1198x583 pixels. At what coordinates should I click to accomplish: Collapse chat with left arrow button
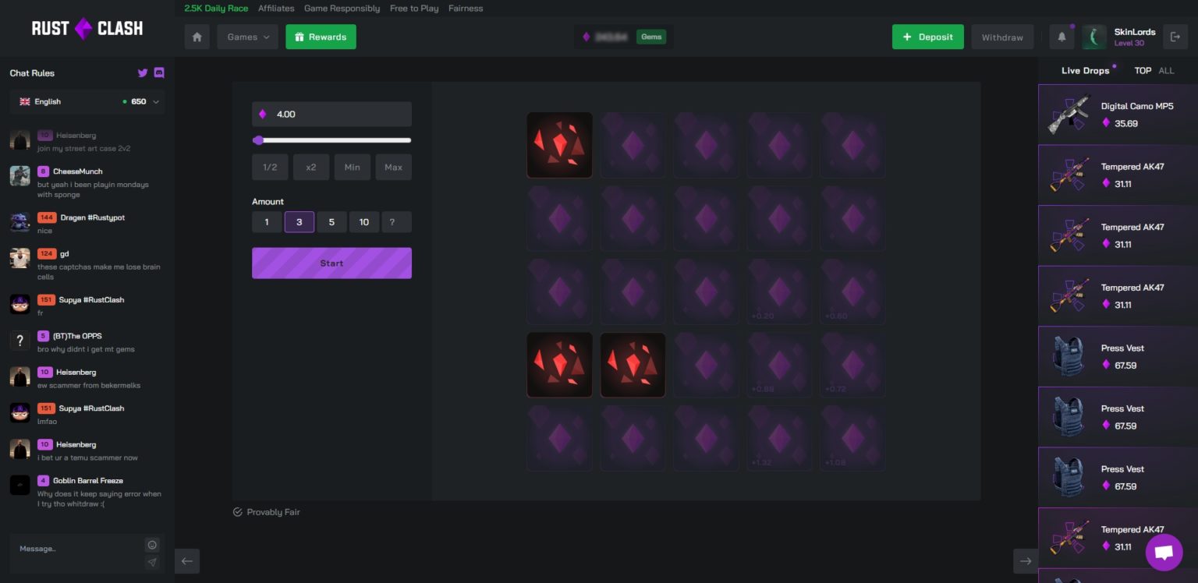tap(187, 561)
